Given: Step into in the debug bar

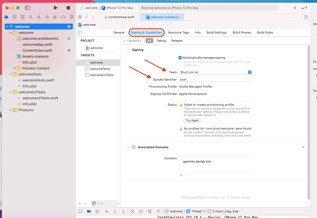Looking at the screenshot, I should (x=115, y=211).
